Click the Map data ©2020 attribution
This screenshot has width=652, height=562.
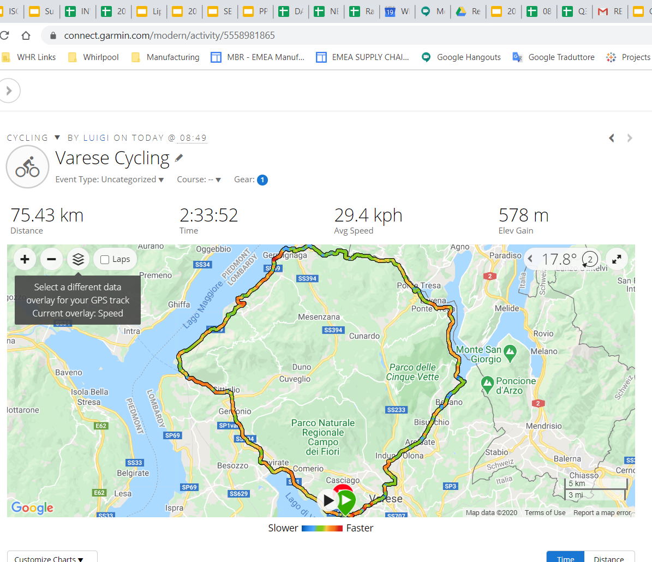(492, 512)
